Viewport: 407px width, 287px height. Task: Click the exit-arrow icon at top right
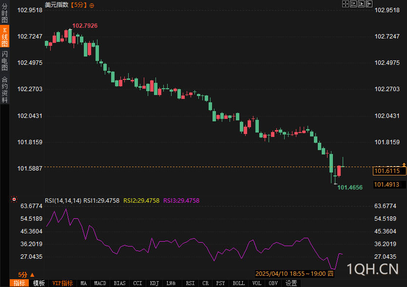(369, 4)
